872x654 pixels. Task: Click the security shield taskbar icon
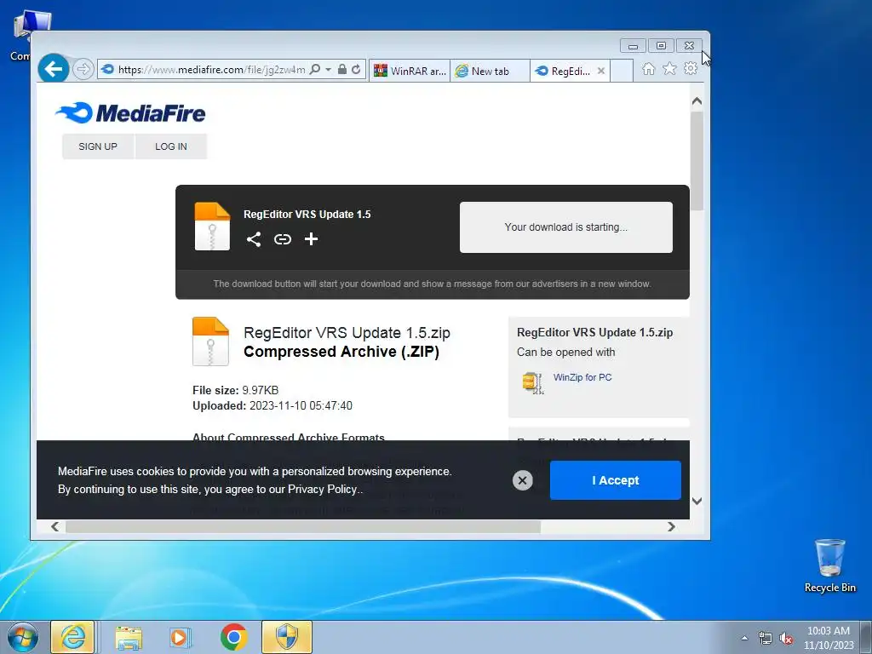coord(287,637)
